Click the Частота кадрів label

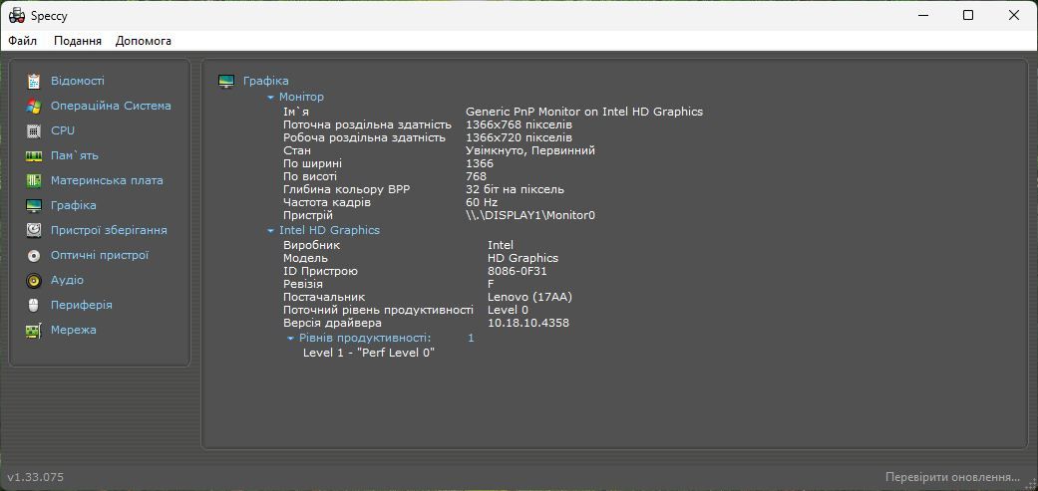327,202
